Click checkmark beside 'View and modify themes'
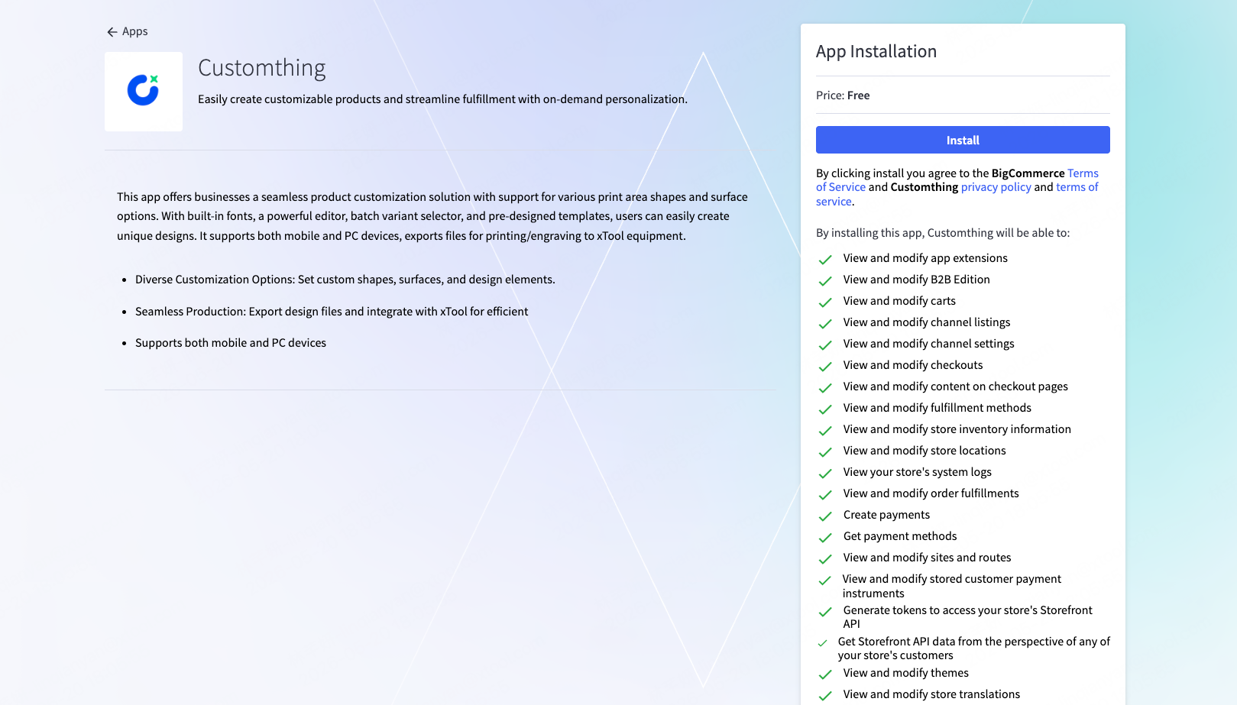This screenshot has width=1237, height=705. tap(825, 674)
